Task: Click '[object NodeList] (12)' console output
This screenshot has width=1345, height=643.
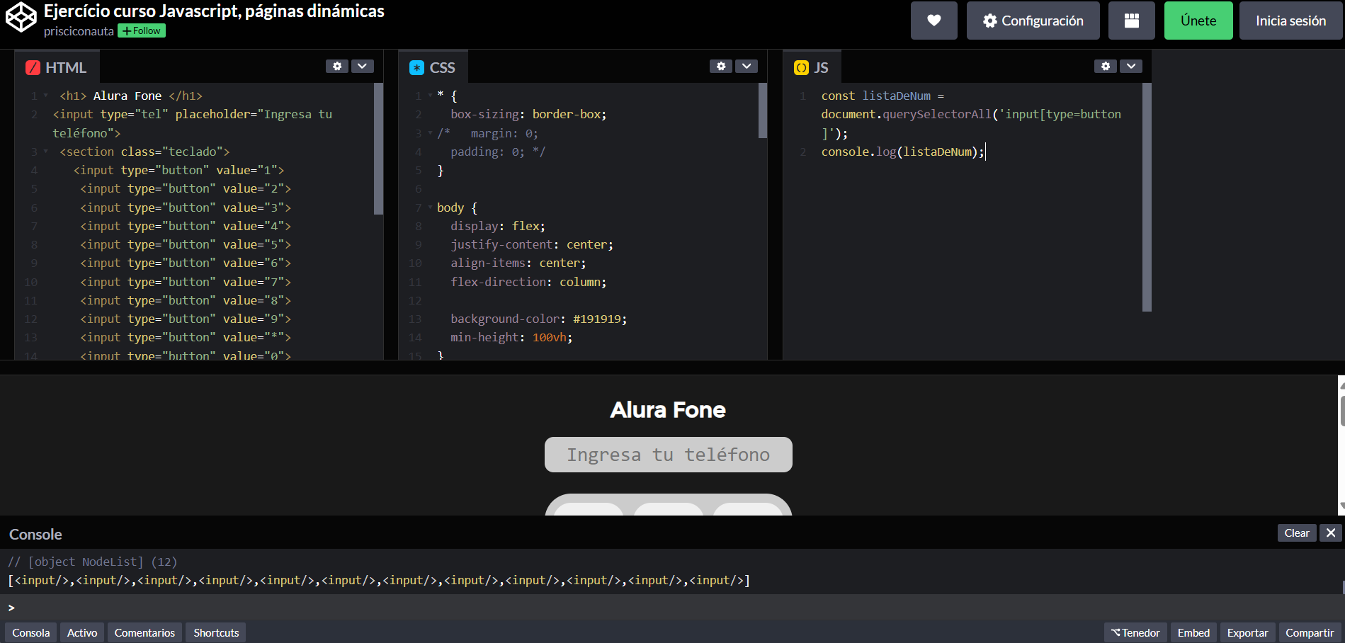Action: (x=103, y=562)
